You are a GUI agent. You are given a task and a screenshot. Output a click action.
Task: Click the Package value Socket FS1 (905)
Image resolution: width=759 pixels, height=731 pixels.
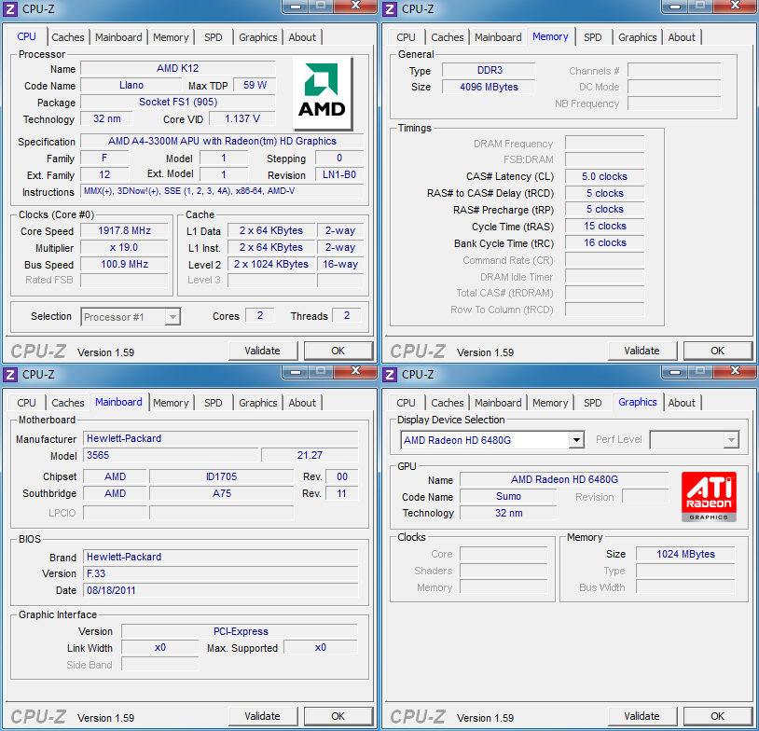click(178, 102)
